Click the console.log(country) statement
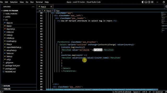 point(73,47)
